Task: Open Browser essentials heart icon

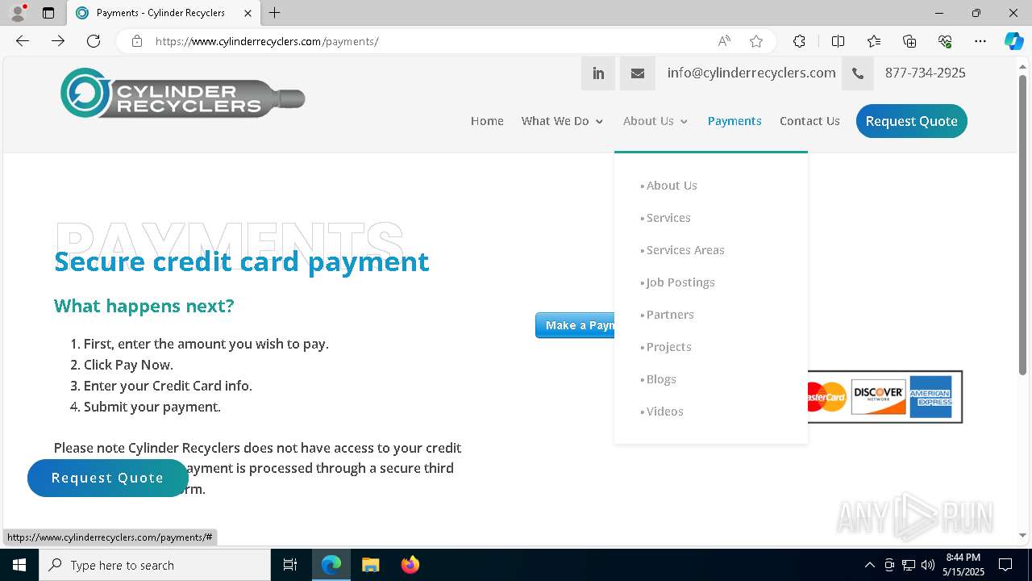Action: (945, 41)
